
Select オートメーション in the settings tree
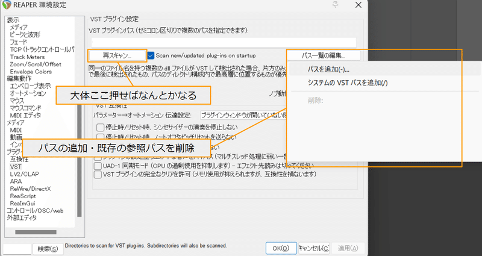(x=28, y=93)
